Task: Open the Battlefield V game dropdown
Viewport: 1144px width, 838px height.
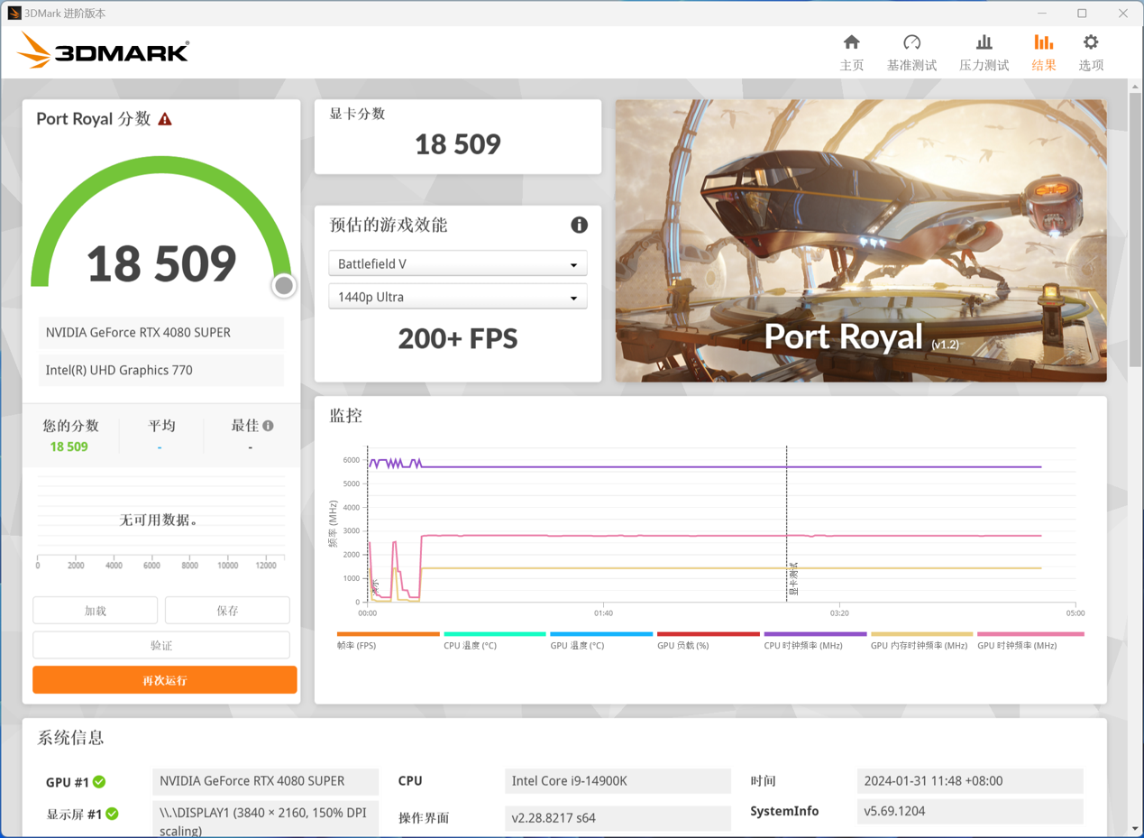Action: [458, 263]
